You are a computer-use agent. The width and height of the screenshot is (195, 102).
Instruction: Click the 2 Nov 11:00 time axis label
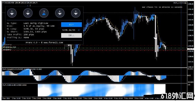pos(16,98)
